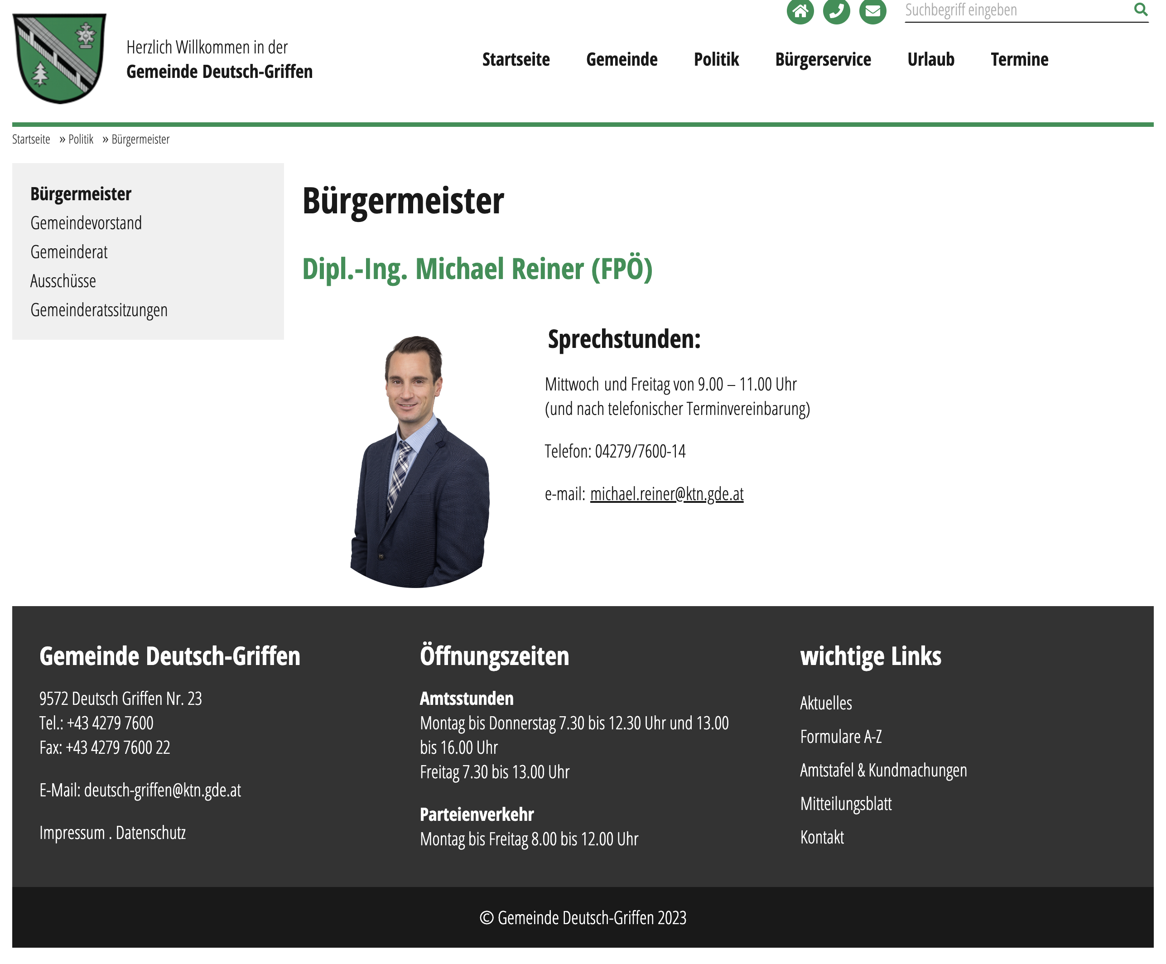
Task: Click the Dipl.-Ing. Michael Reiner (FPÖ) heading
Action: 477,270
